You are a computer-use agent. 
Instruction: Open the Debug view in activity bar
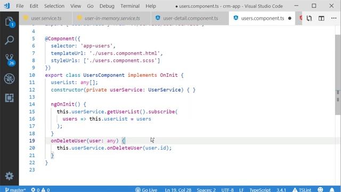pos(10,78)
